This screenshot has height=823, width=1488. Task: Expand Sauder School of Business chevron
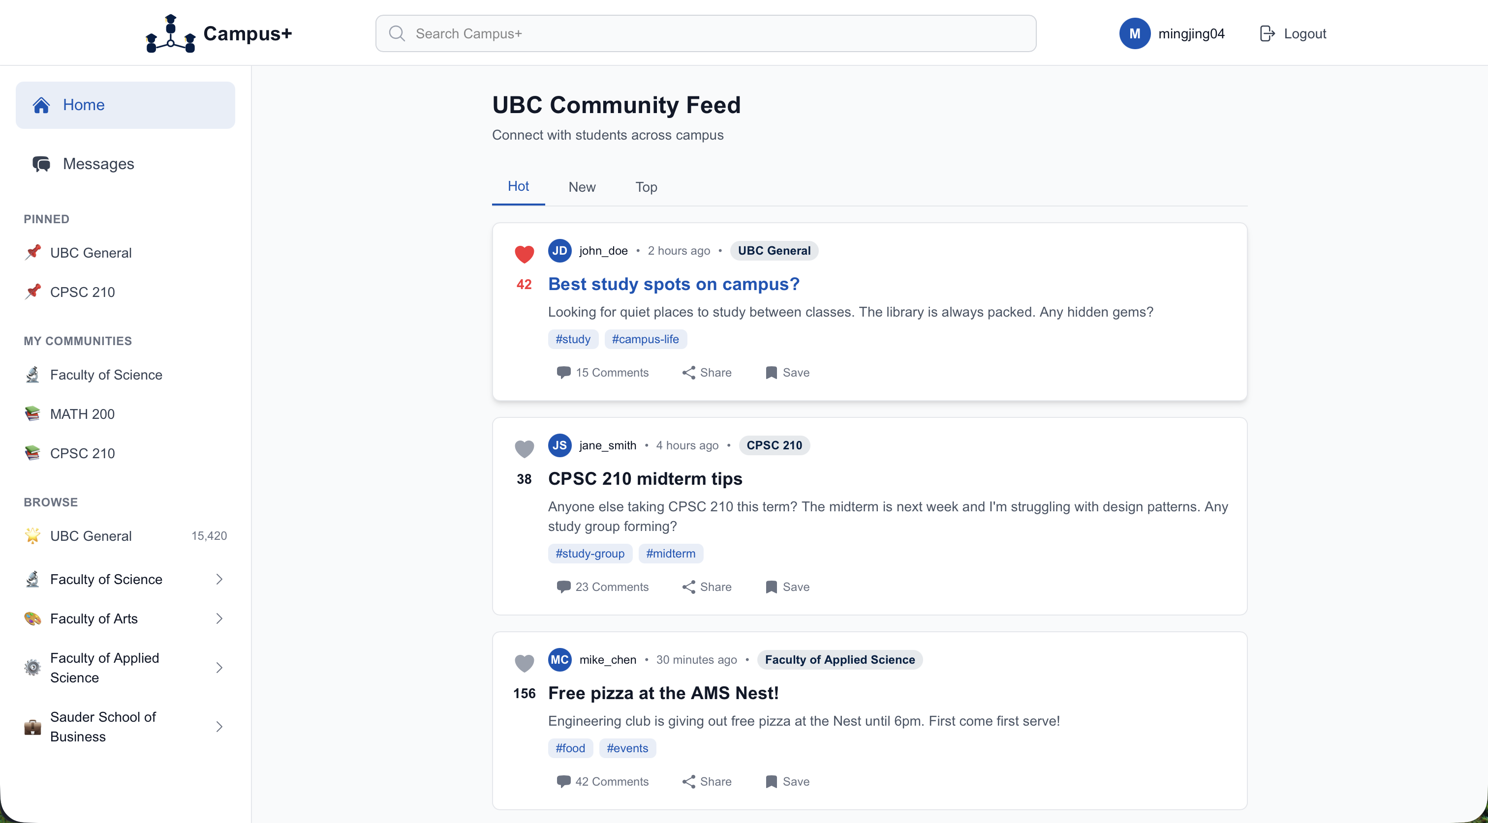coord(219,727)
